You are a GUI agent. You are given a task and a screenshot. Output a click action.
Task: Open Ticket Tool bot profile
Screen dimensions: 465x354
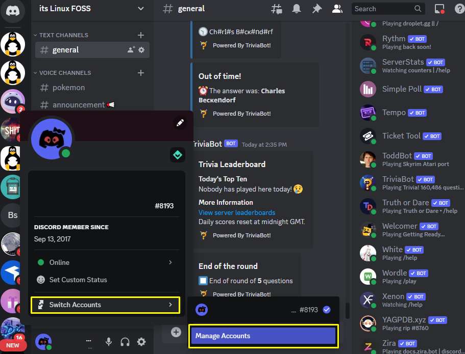tap(410, 136)
